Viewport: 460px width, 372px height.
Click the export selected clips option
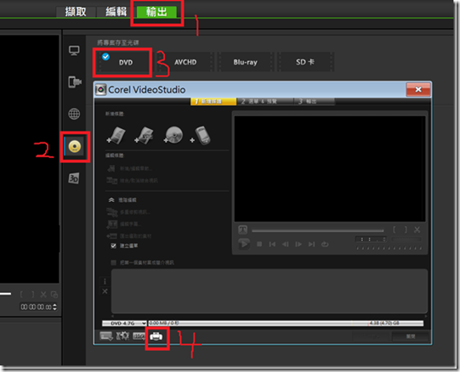coord(129,236)
